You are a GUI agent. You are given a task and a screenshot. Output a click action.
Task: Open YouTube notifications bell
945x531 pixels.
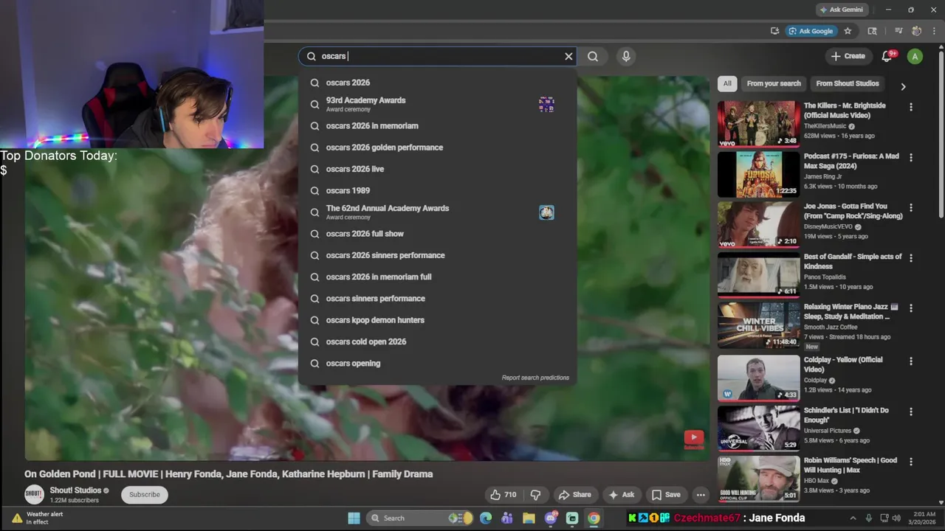point(887,56)
